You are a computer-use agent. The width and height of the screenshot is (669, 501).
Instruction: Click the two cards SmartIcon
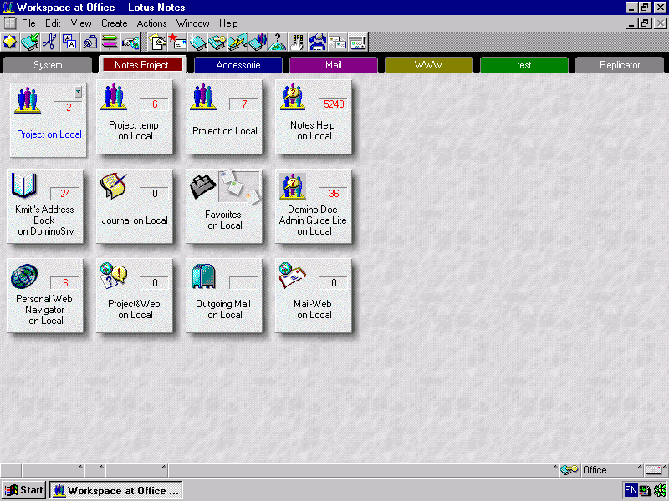338,42
